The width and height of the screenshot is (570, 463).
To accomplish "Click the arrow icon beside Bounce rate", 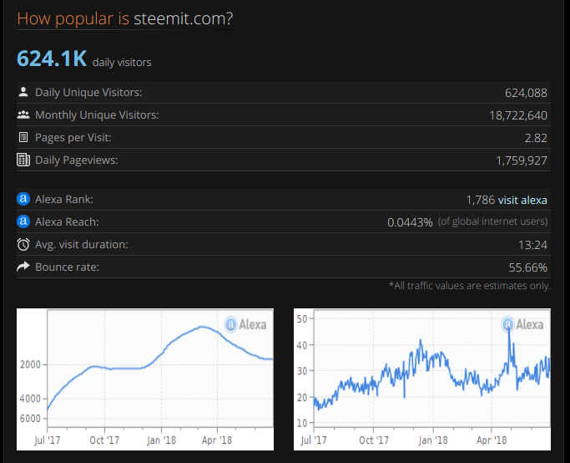I will coord(23,267).
